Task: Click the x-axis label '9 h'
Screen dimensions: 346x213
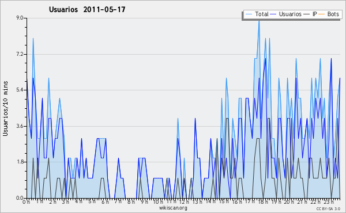Action: point(144,201)
